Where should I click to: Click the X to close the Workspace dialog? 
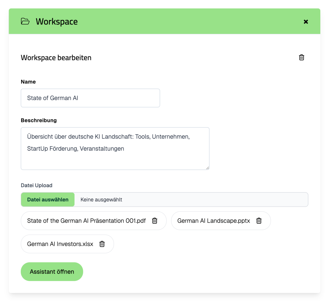306,21
